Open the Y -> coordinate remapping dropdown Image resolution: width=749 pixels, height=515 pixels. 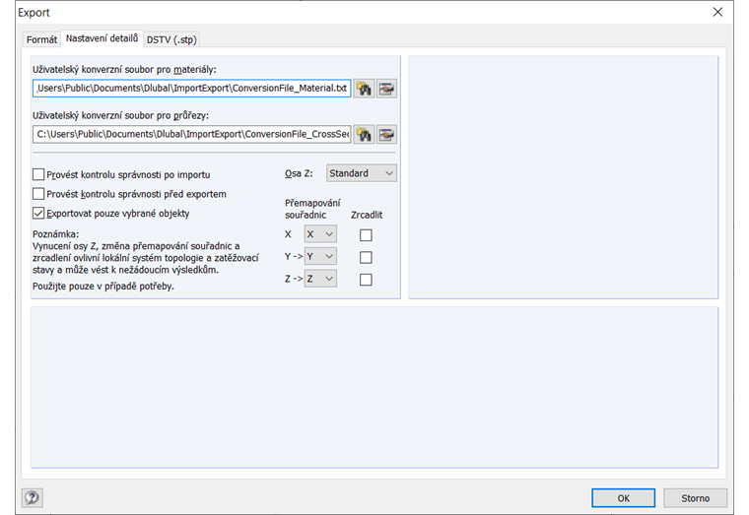click(320, 256)
